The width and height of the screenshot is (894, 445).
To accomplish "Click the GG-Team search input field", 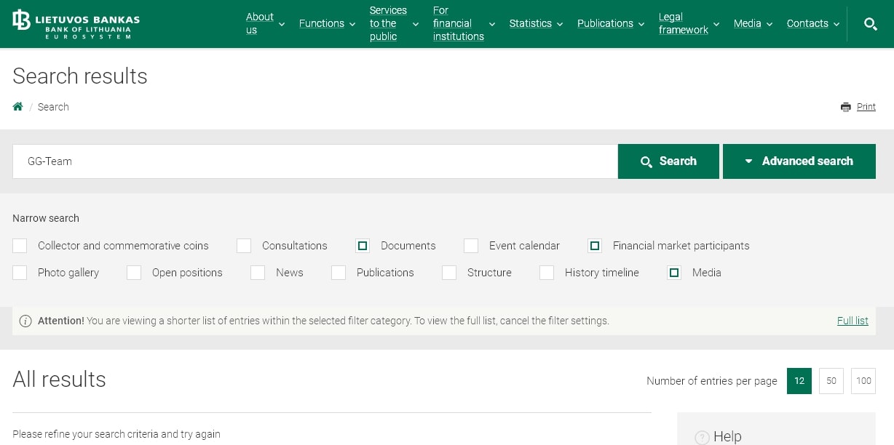I will tap(315, 161).
